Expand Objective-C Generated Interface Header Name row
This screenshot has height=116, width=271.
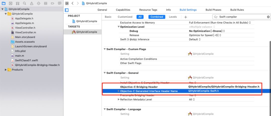[x=118, y=91]
